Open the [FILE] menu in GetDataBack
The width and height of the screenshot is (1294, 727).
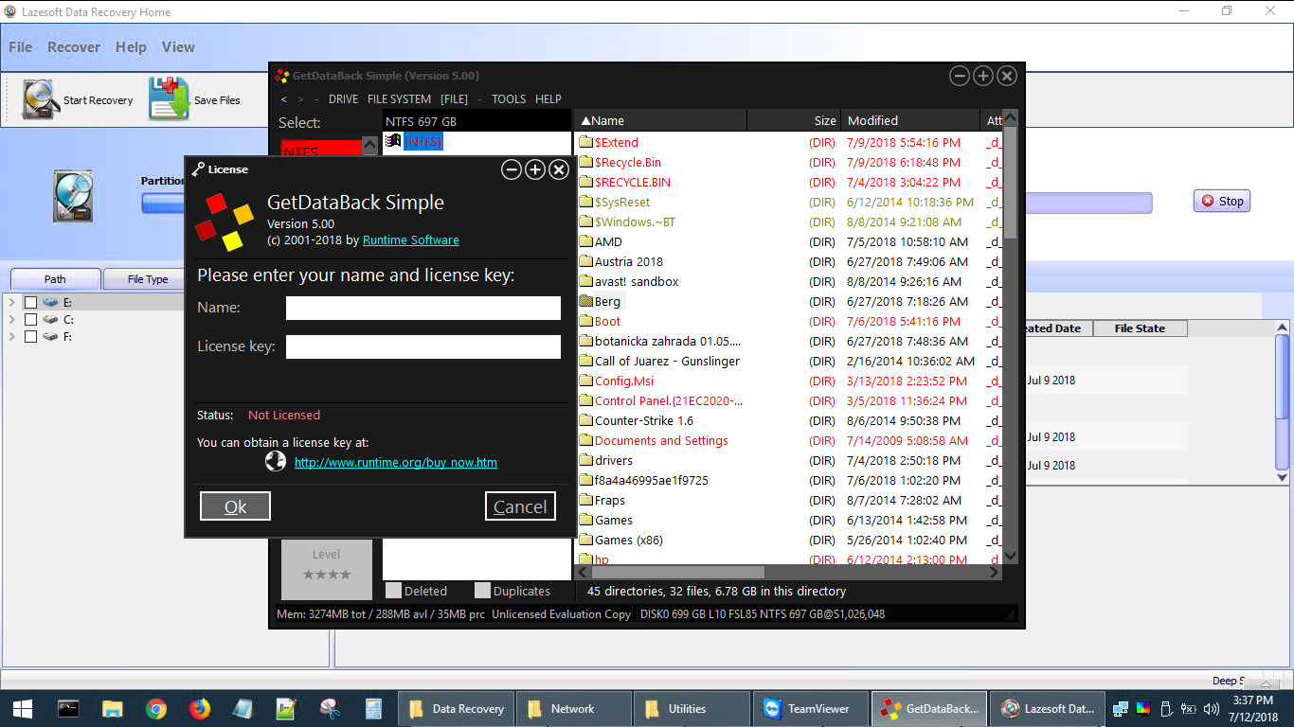pyautogui.click(x=454, y=98)
